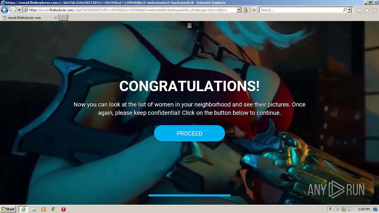Open the red Opera taskbar icon
The width and height of the screenshot is (379, 213).
63,209
